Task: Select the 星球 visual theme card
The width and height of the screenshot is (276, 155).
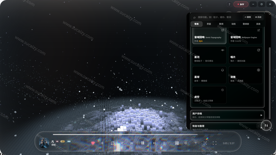Action: click(x=209, y=75)
